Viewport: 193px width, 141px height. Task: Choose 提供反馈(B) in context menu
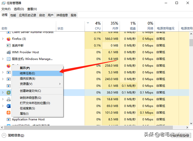[x=37, y=79]
